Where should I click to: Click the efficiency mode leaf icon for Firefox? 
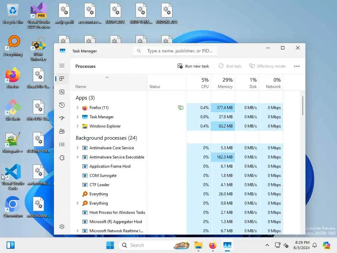(181, 108)
